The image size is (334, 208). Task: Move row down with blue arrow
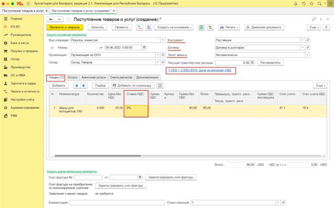pyautogui.click(x=84, y=85)
